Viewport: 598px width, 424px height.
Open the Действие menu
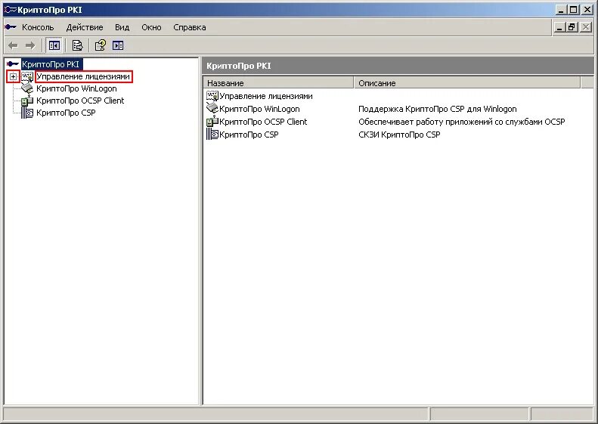85,27
